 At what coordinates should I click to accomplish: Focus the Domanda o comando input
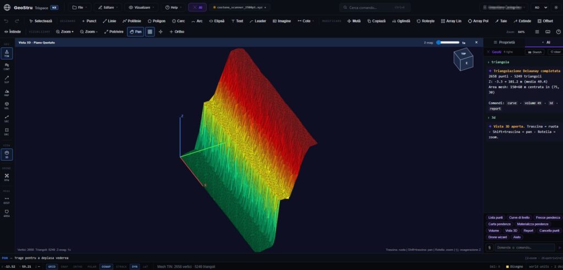(x=525, y=247)
